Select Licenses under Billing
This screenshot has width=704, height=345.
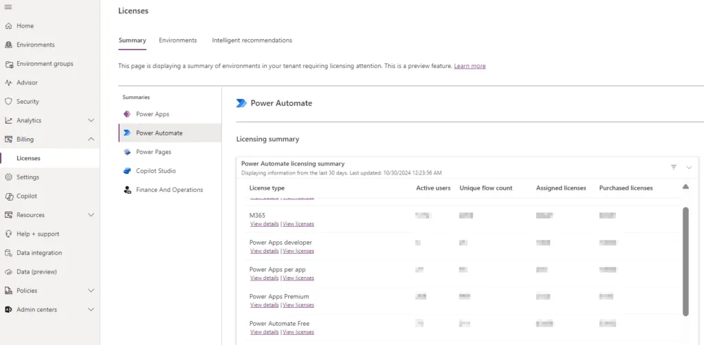tap(49, 158)
